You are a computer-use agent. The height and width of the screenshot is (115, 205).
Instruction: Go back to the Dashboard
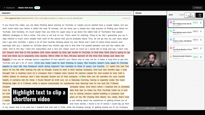click(x=9, y=8)
